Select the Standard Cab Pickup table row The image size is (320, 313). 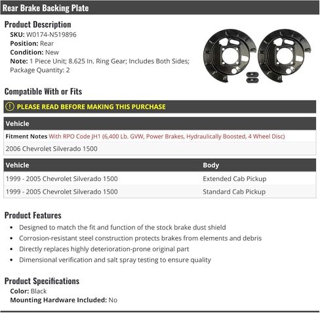pos(160,192)
